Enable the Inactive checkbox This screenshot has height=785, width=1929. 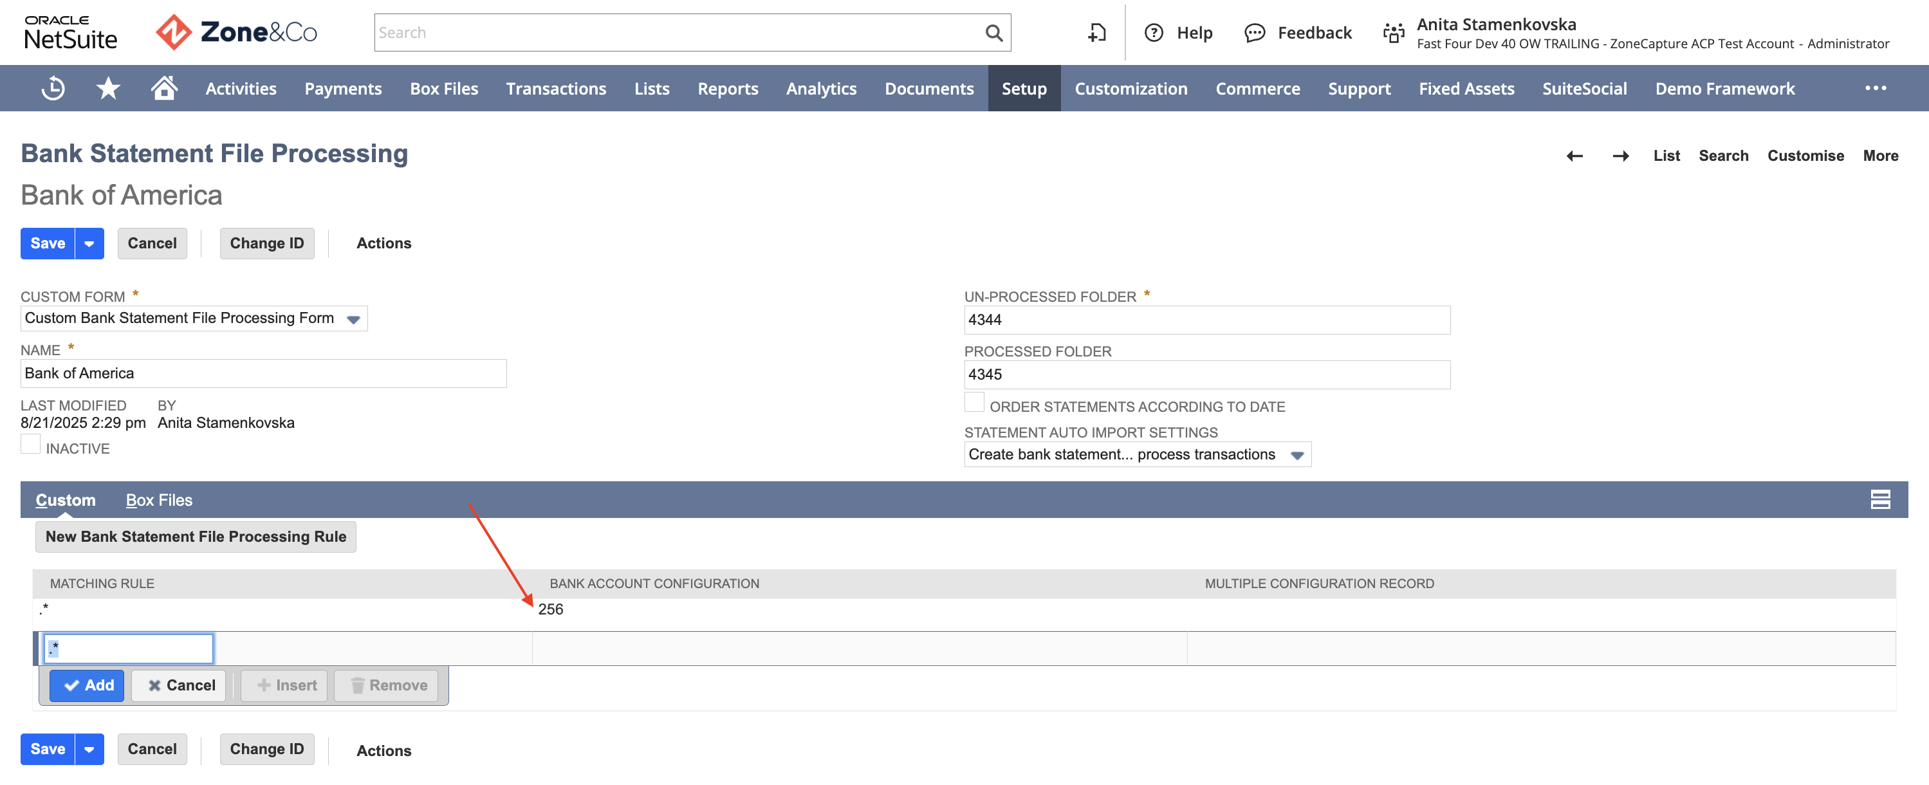coord(31,444)
